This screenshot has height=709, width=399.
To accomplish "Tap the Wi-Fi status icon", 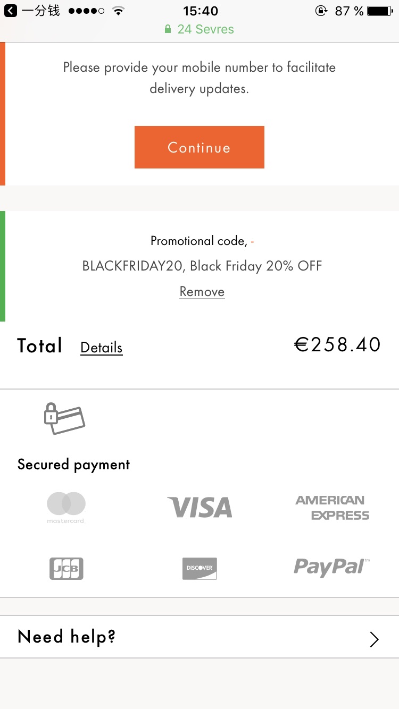I will tap(119, 11).
